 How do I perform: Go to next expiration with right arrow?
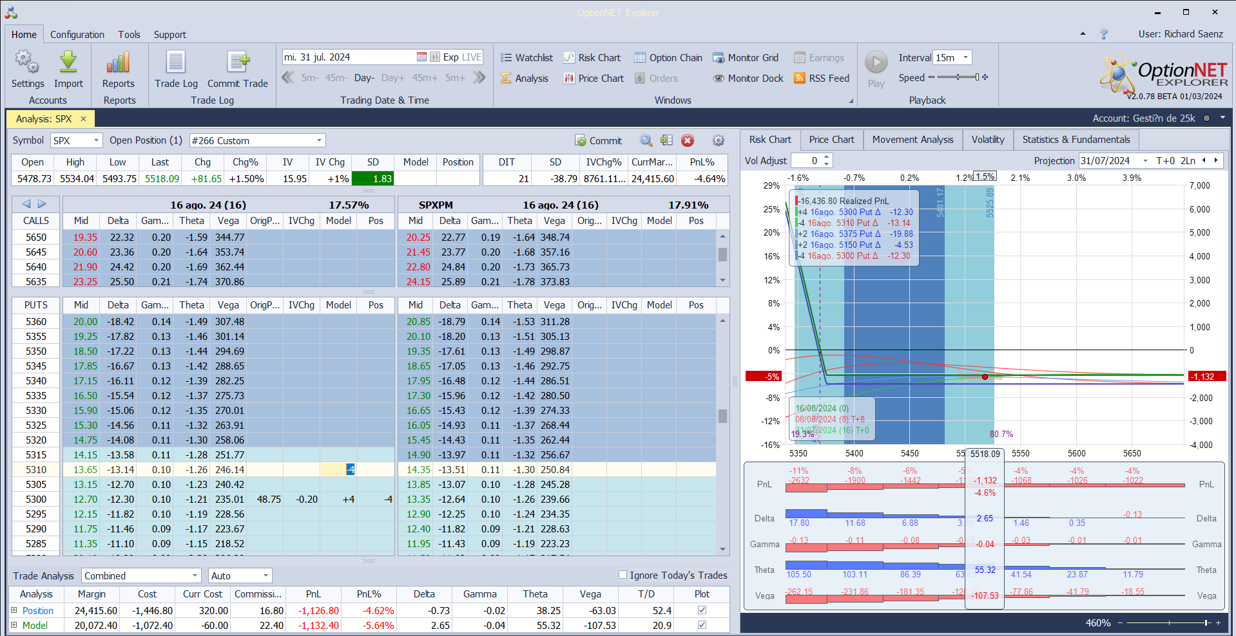click(42, 204)
